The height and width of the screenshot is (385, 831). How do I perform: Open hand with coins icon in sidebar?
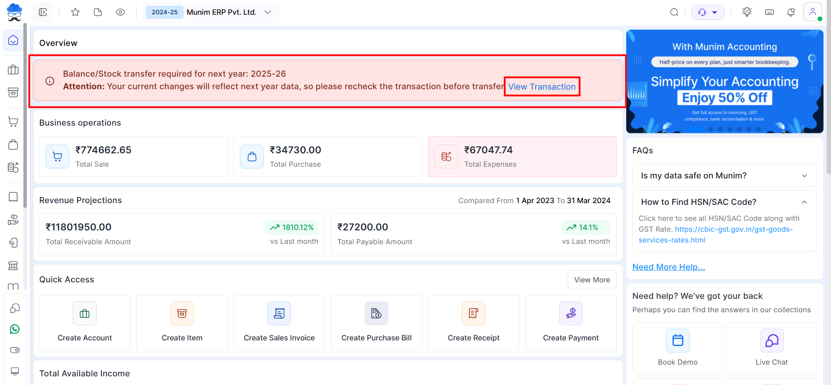pos(13,220)
